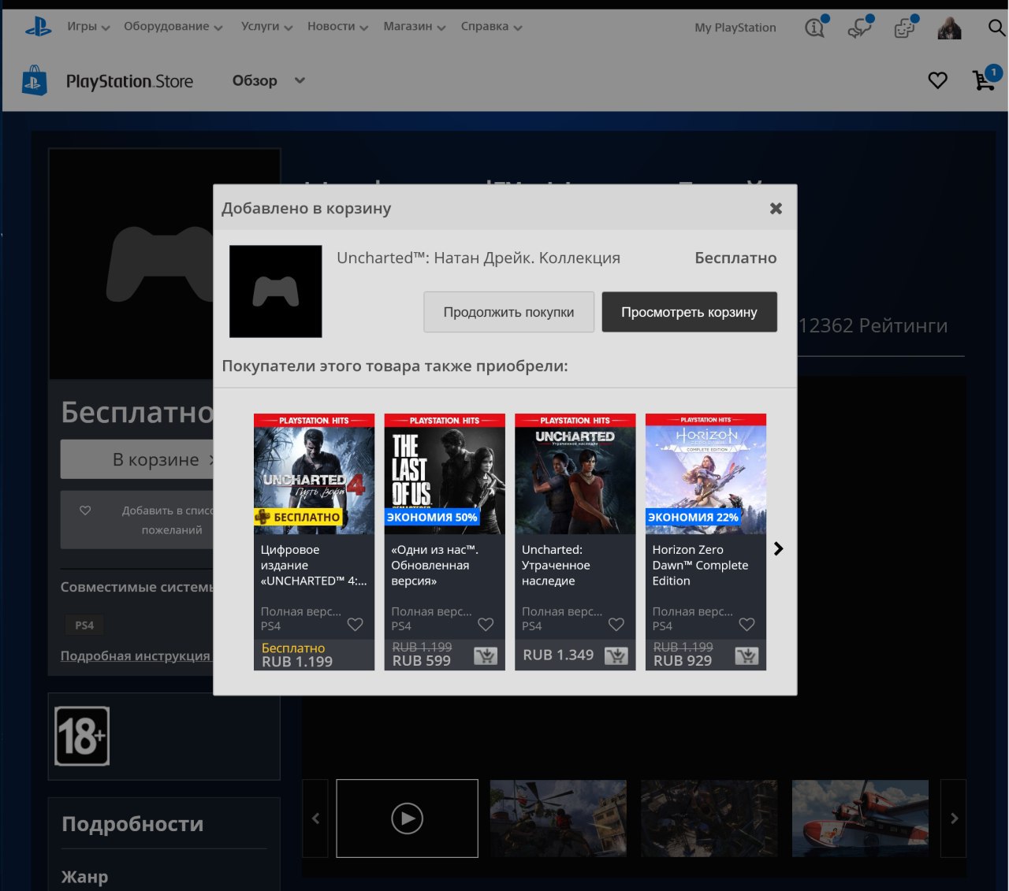
Task: Toggle wishlist heart for Uncharted Lost Legacy
Action: coord(616,625)
